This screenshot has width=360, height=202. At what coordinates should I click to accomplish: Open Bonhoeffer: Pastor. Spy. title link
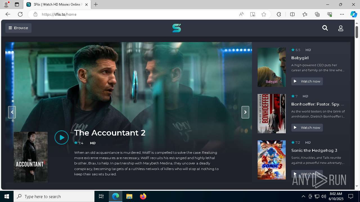tap(318, 104)
